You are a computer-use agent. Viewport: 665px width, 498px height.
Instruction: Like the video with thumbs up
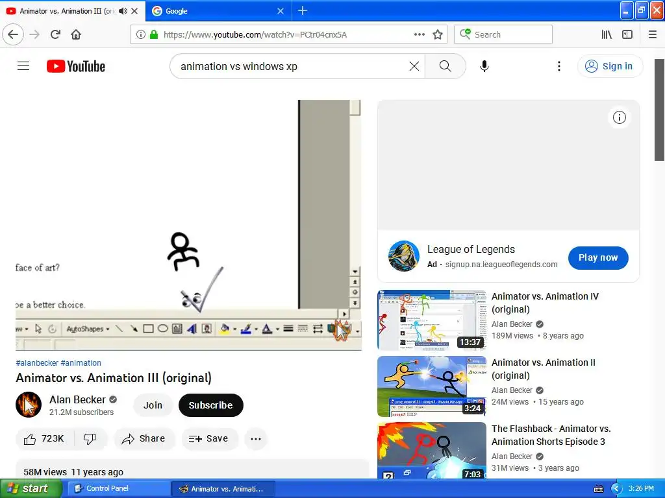(x=45, y=439)
